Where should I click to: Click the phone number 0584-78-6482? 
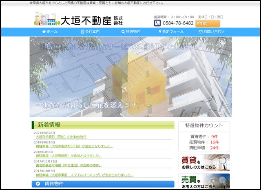click(x=178, y=23)
